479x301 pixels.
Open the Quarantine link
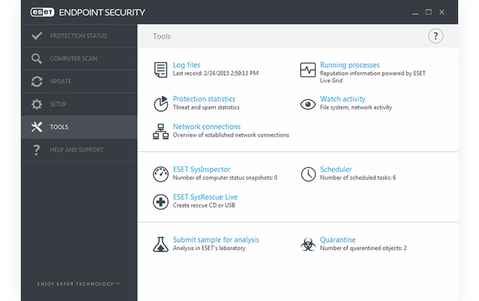[x=338, y=240]
